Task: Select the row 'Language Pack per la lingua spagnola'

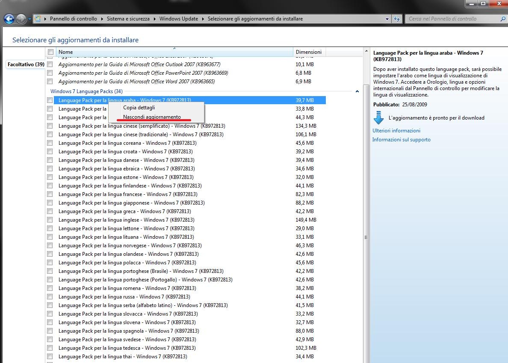Action: click(x=189, y=331)
